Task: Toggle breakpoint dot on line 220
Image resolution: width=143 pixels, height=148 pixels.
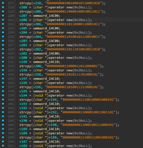Action: click(x=3, y=15)
